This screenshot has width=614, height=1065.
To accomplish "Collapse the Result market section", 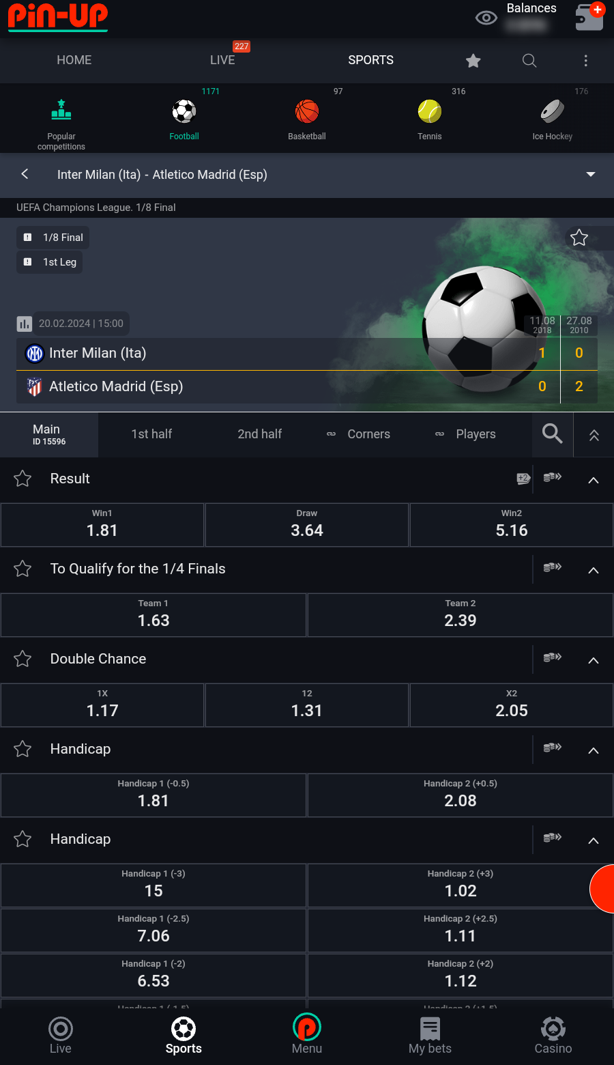I will [x=594, y=480].
